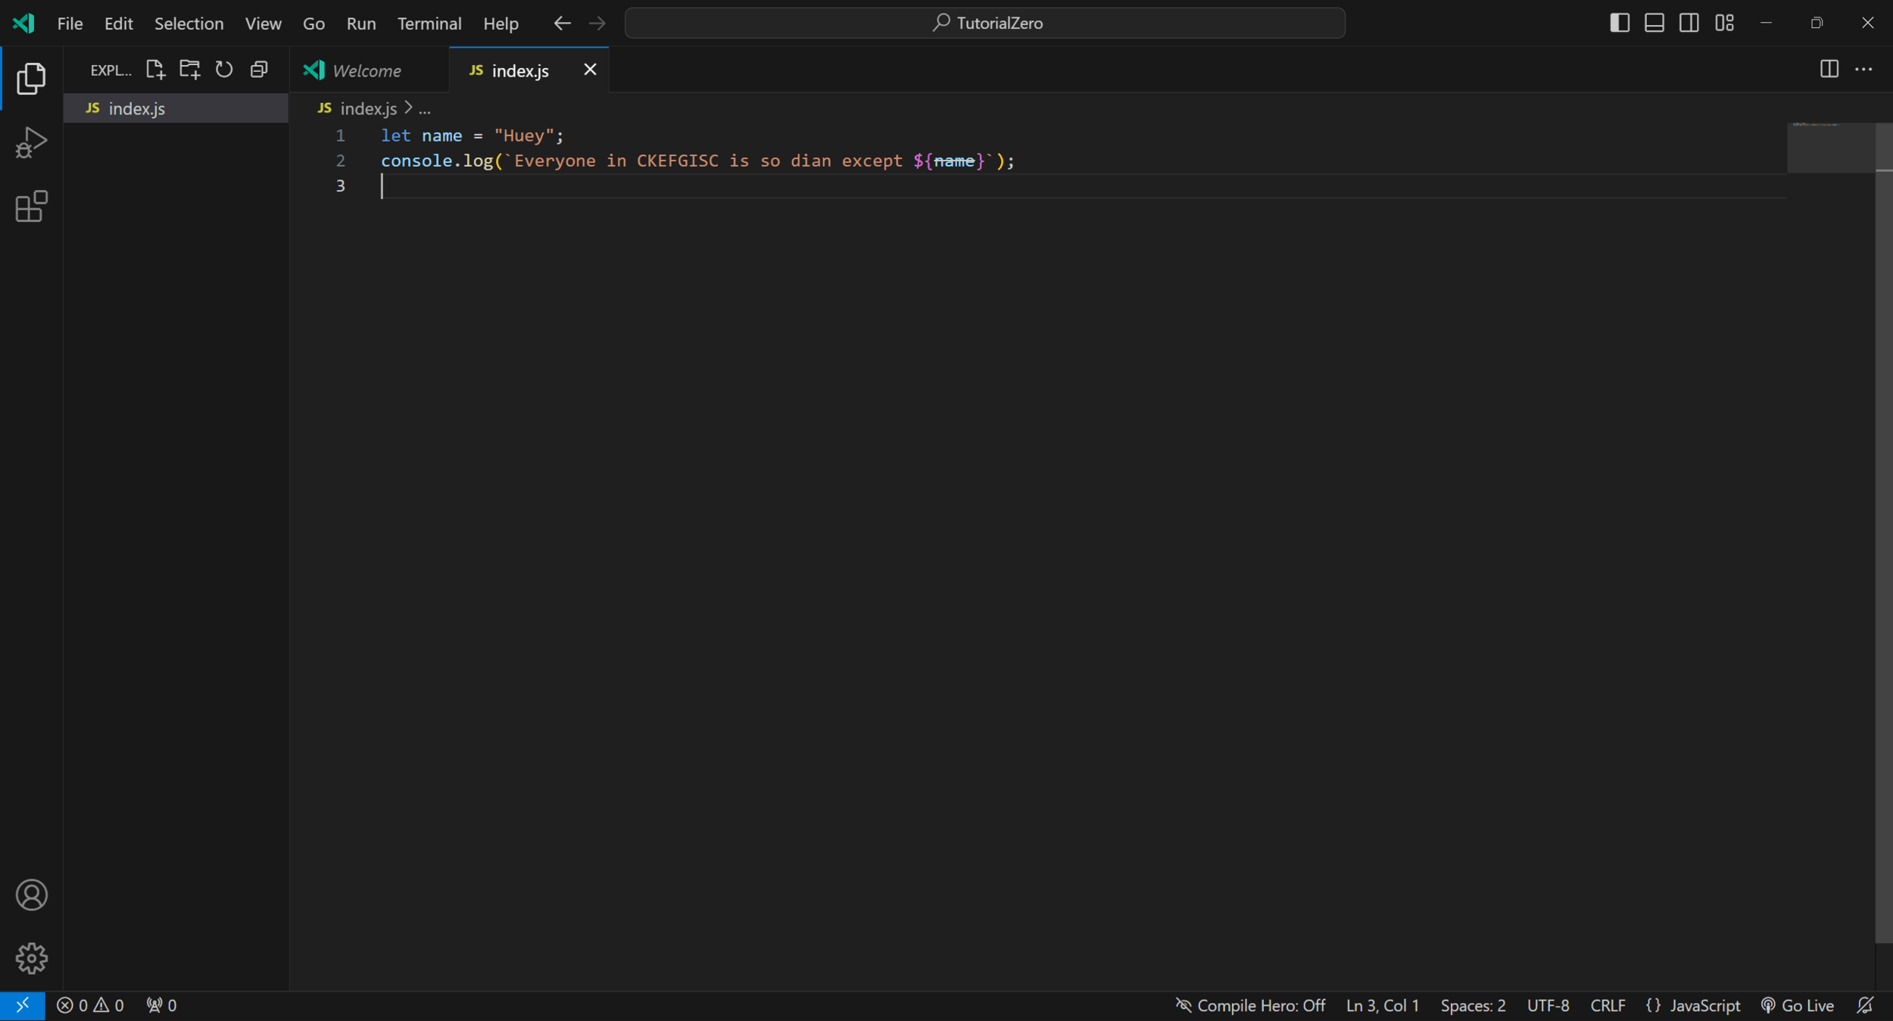
Task: Expand the breadcrumb ellipsis after index.js
Action: (425, 109)
